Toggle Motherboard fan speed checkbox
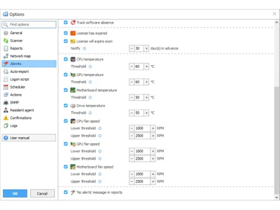Image resolution: width=280 pixels, height=210 pixels. pos(66,167)
